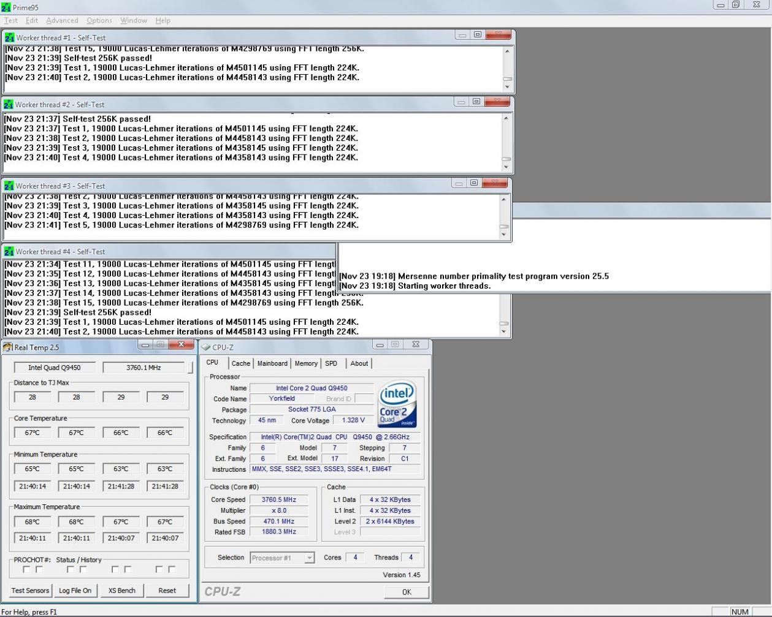The width and height of the screenshot is (772, 617).
Task: Click the Log File On button
Action: pos(75,591)
